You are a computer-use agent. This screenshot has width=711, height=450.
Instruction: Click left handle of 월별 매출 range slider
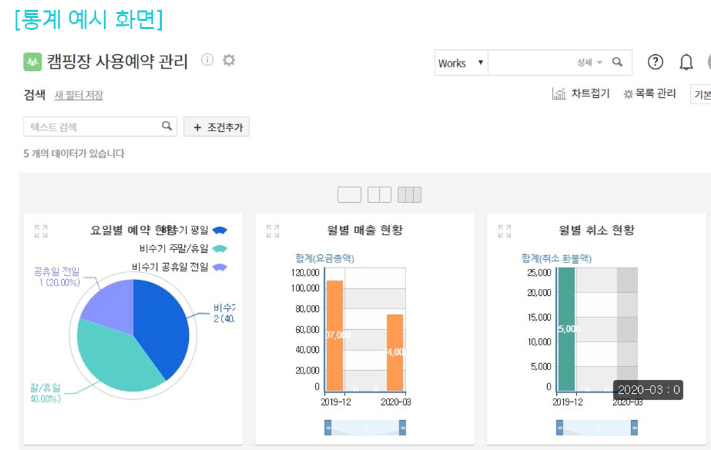point(328,428)
